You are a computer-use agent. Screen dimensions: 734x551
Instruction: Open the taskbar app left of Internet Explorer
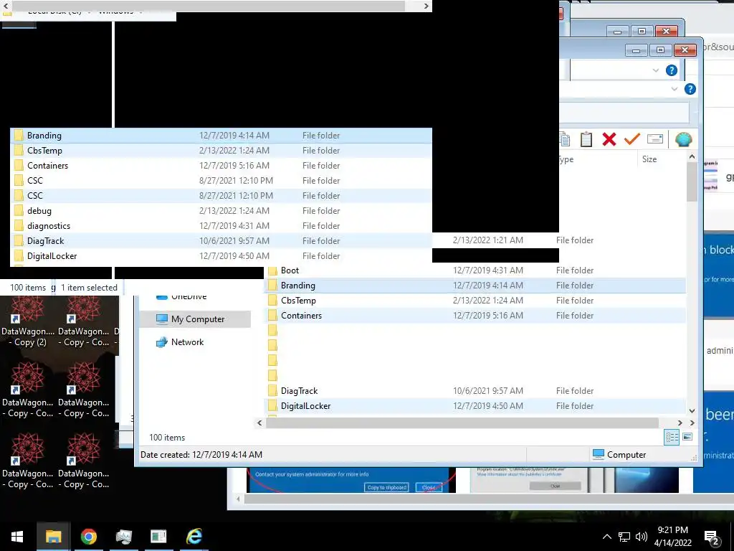[x=158, y=537]
